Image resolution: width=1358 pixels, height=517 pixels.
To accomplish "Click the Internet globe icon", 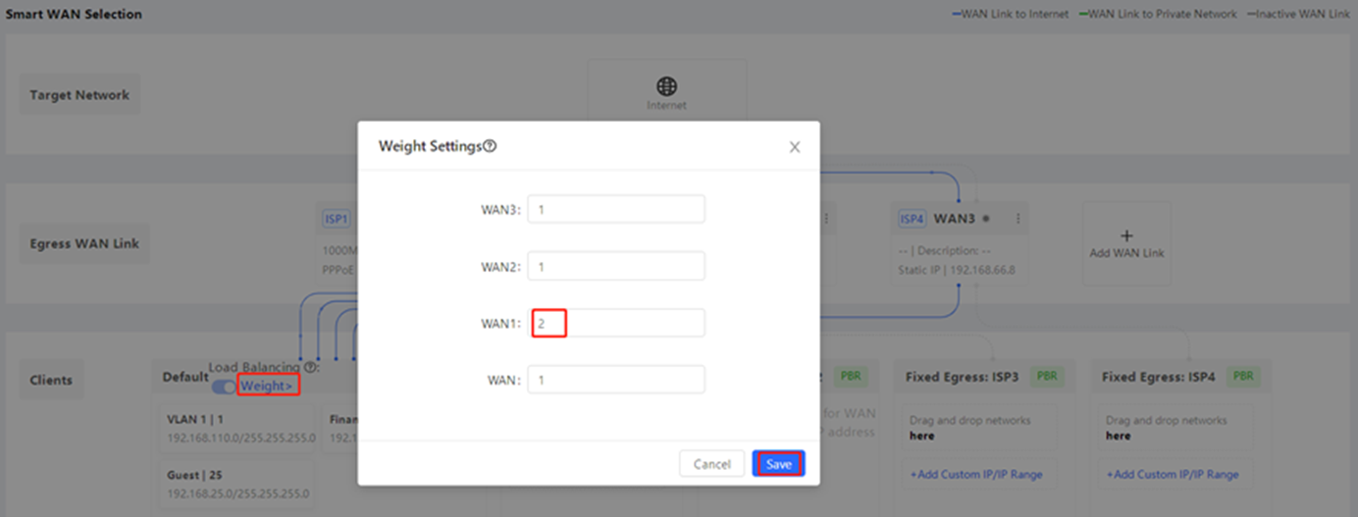I will click(x=666, y=87).
